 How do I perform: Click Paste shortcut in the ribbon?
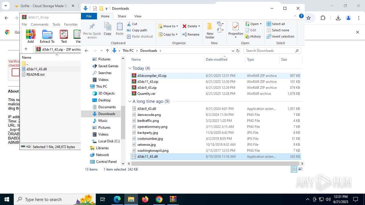click(140, 36)
